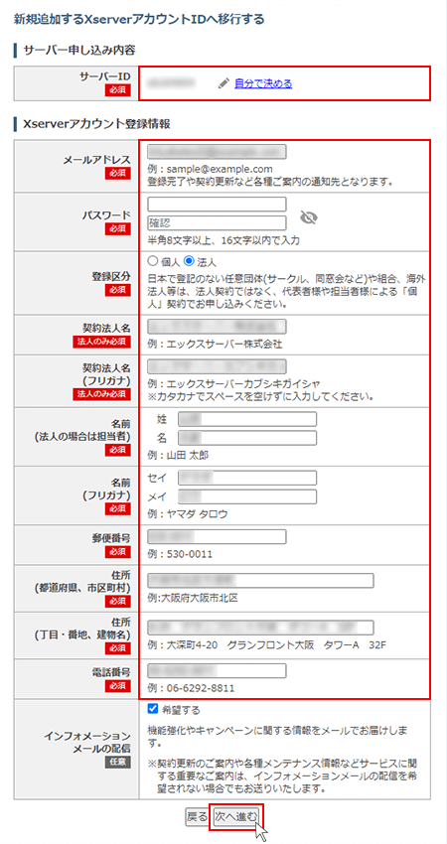Click the 契約法人名 フリガナ field
Viewport: 447px width, 844px height.
click(x=217, y=367)
